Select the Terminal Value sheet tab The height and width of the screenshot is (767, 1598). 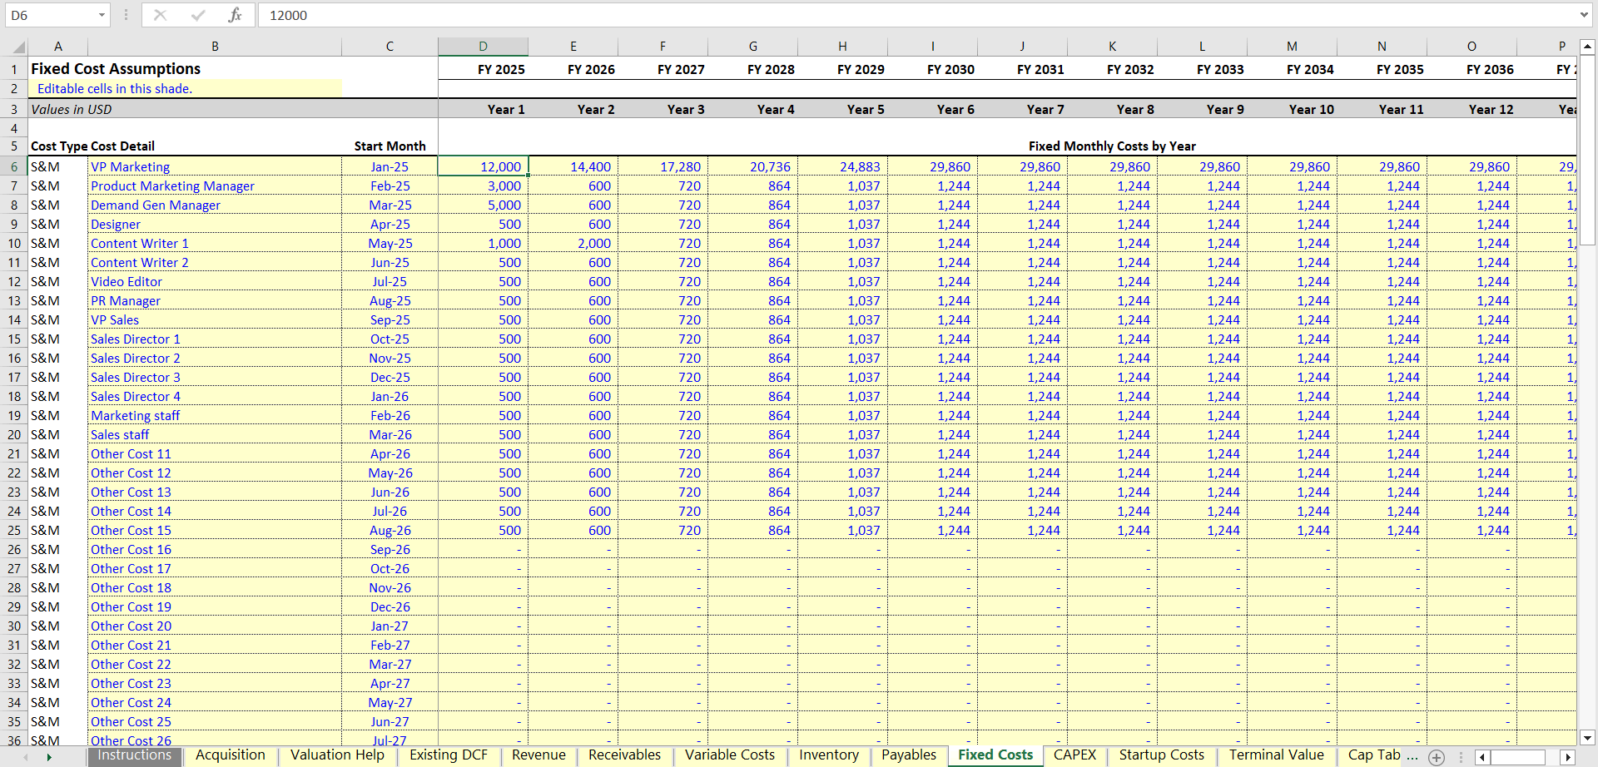coord(1276,755)
